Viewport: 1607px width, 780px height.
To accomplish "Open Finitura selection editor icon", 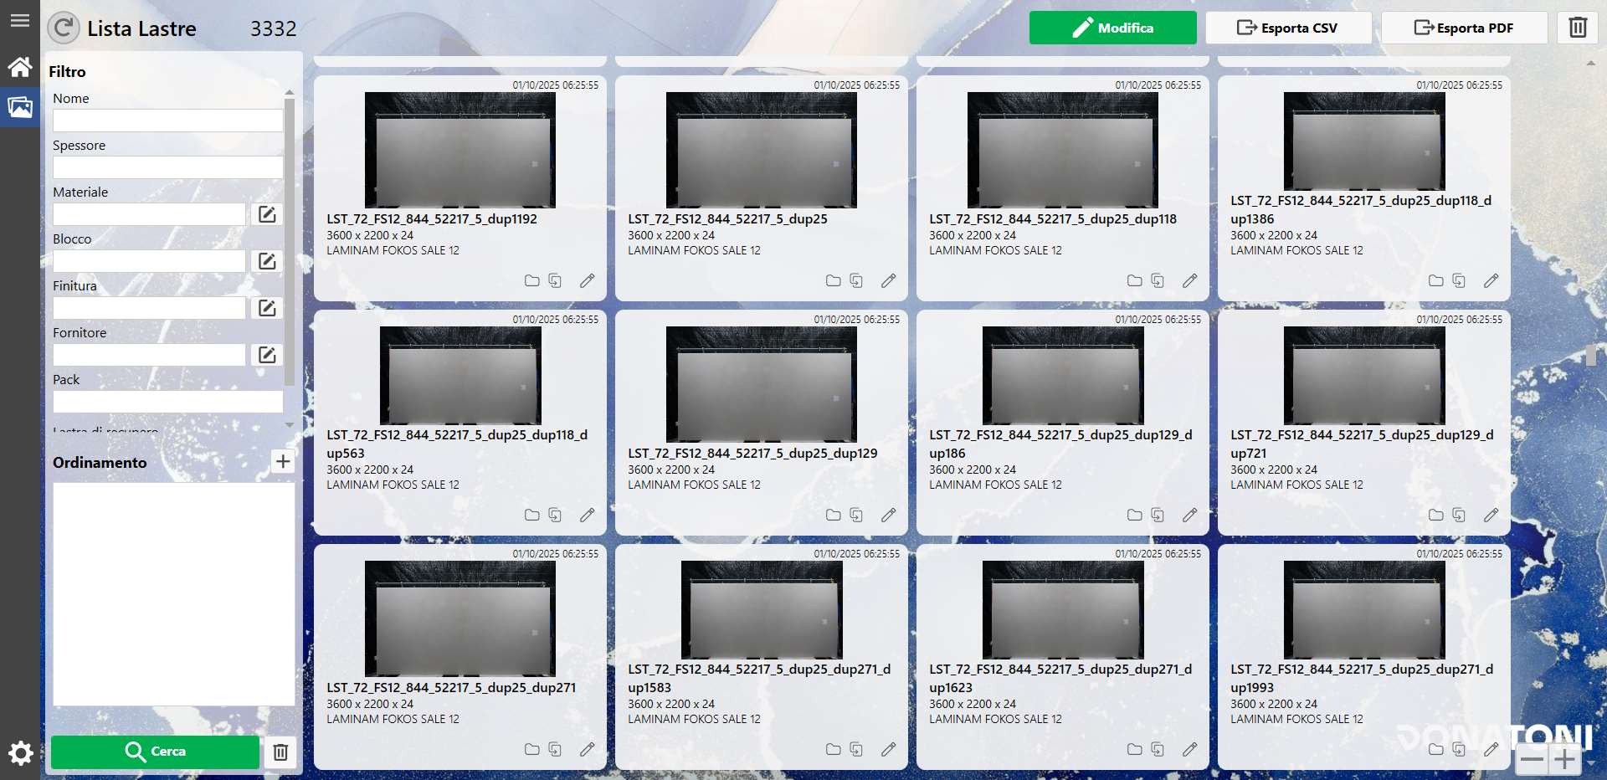I will [x=267, y=308].
